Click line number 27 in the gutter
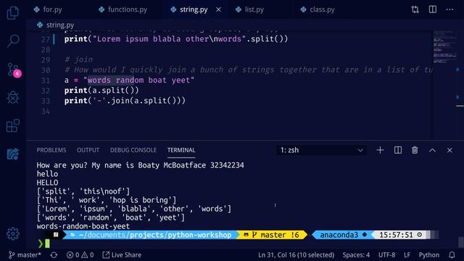The width and height of the screenshot is (464, 261). point(46,39)
